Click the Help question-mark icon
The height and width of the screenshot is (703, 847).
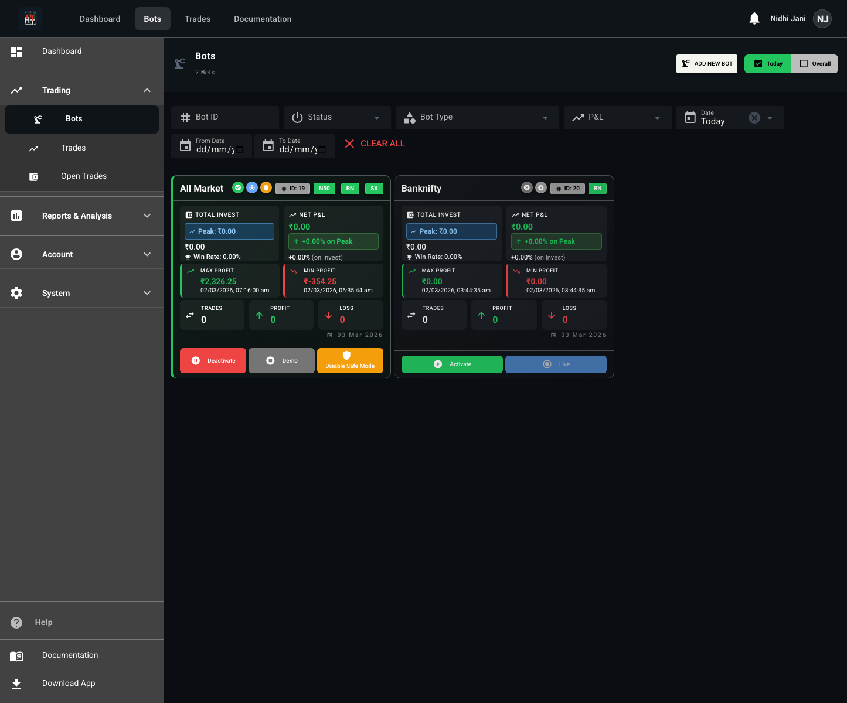pyautogui.click(x=16, y=622)
